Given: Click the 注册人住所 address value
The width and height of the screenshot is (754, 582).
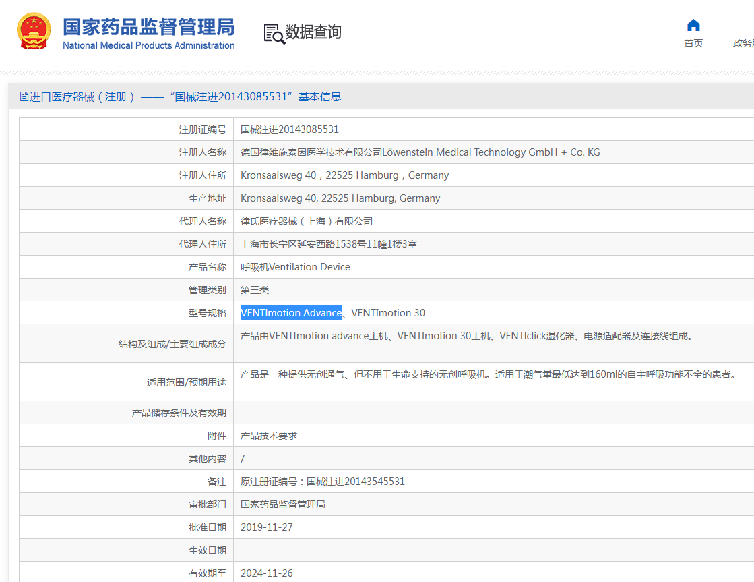Looking at the screenshot, I should click(x=345, y=175).
